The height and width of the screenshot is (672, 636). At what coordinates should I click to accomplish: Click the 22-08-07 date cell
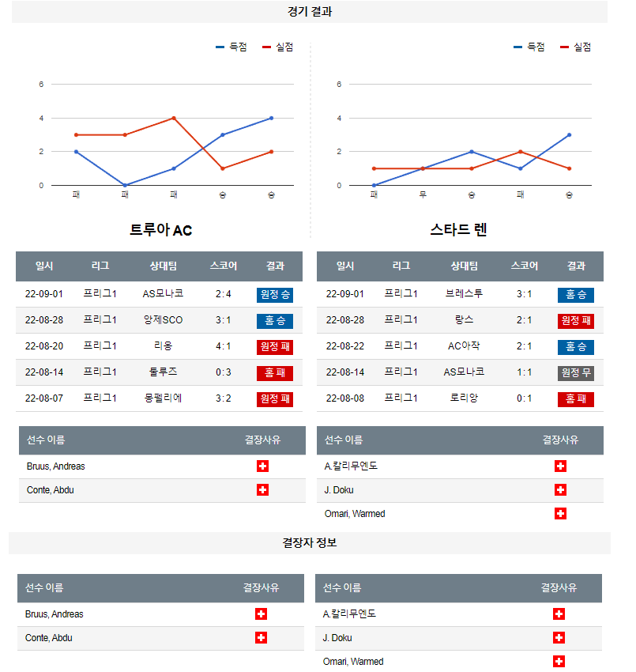pyautogui.click(x=44, y=398)
